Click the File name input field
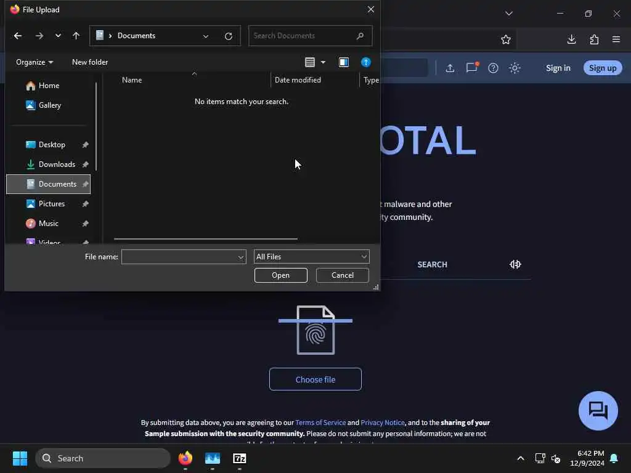This screenshot has width=631, height=473. coord(179,257)
